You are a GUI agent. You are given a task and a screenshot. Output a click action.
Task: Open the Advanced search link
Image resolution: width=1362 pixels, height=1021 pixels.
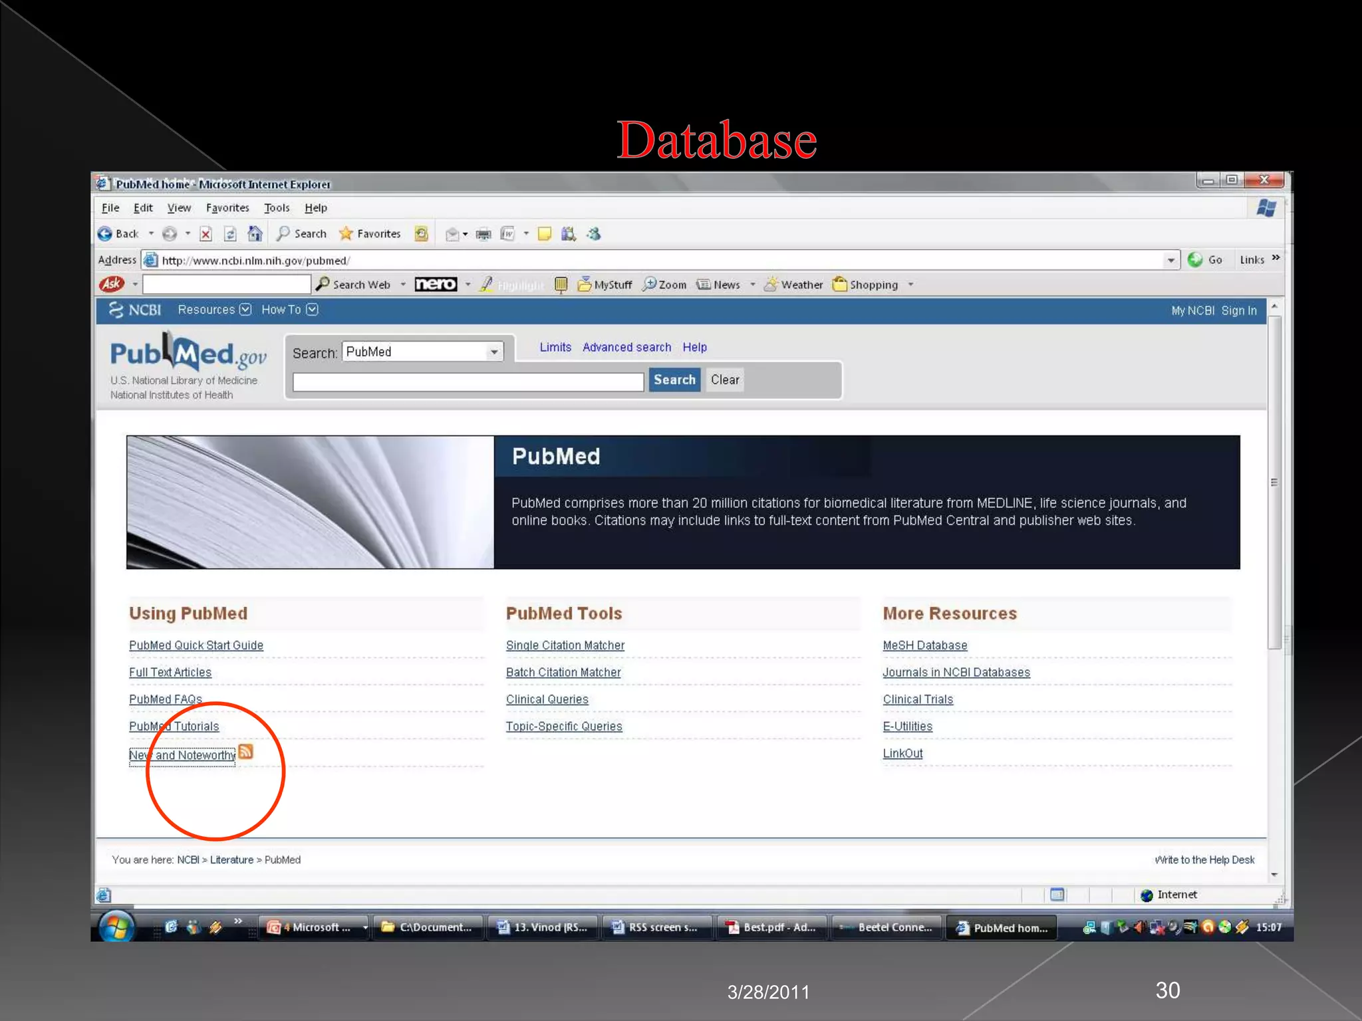(626, 347)
